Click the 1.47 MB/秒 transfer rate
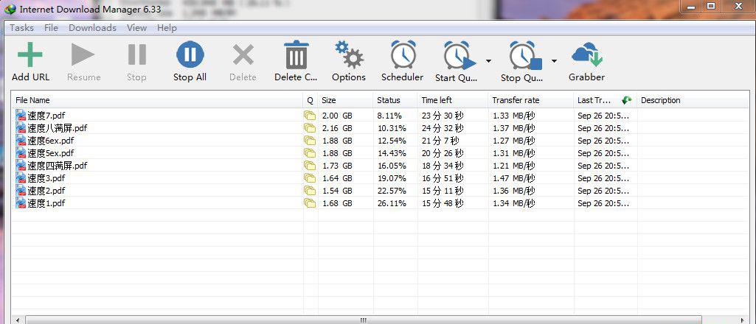The image size is (756, 324). tap(514, 178)
